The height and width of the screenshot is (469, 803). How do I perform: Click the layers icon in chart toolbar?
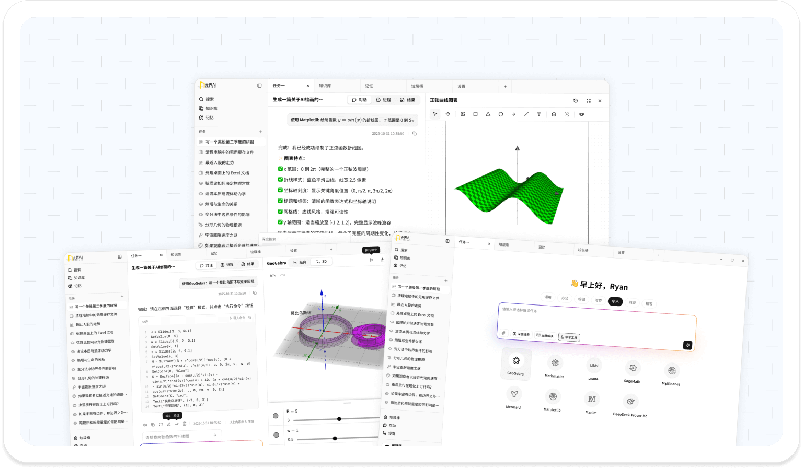(x=554, y=114)
